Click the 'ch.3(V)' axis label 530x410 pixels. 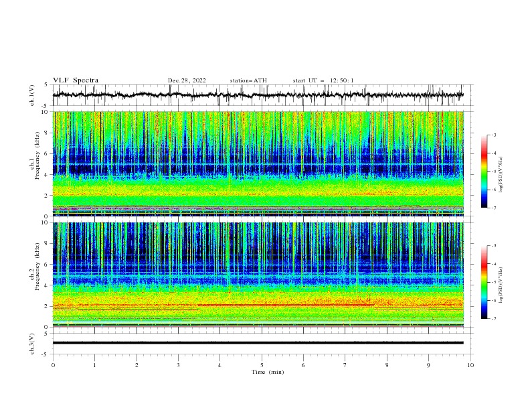tap(32, 344)
